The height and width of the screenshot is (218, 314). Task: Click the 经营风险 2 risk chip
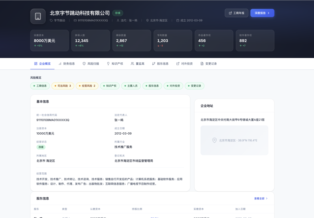click(87, 86)
